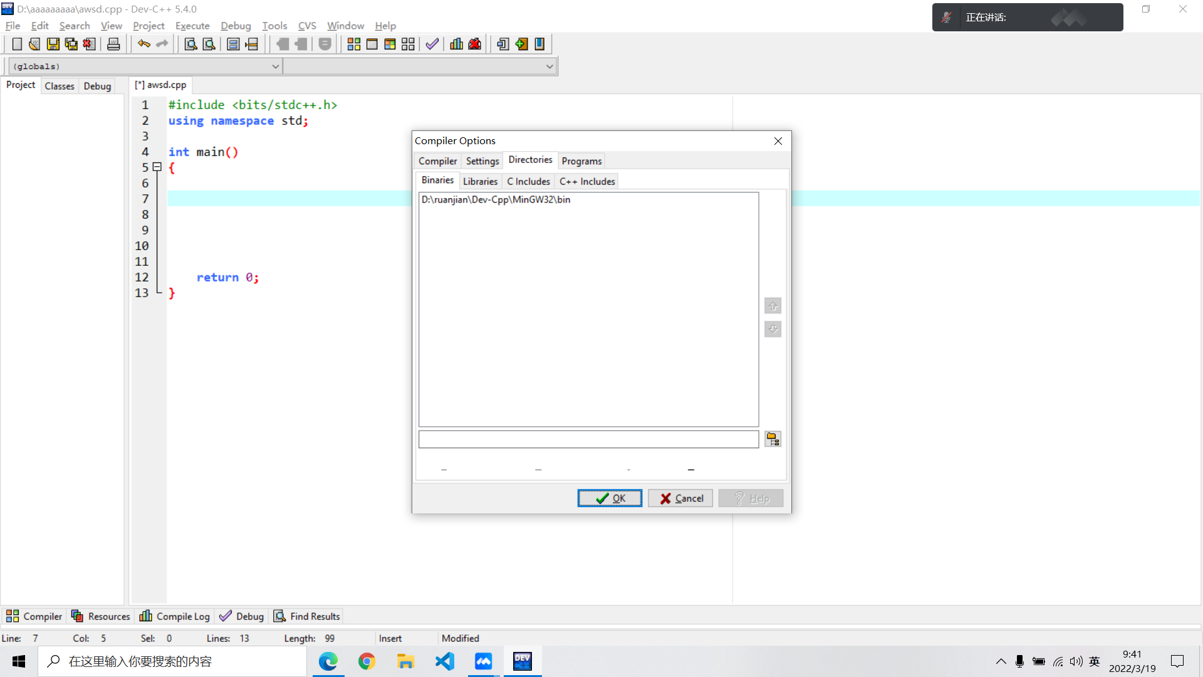This screenshot has height=677, width=1203.
Task: Undo the last edit
Action: click(143, 44)
